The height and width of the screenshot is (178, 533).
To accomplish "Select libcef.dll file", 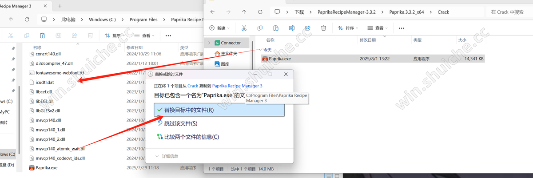I will [44, 92].
